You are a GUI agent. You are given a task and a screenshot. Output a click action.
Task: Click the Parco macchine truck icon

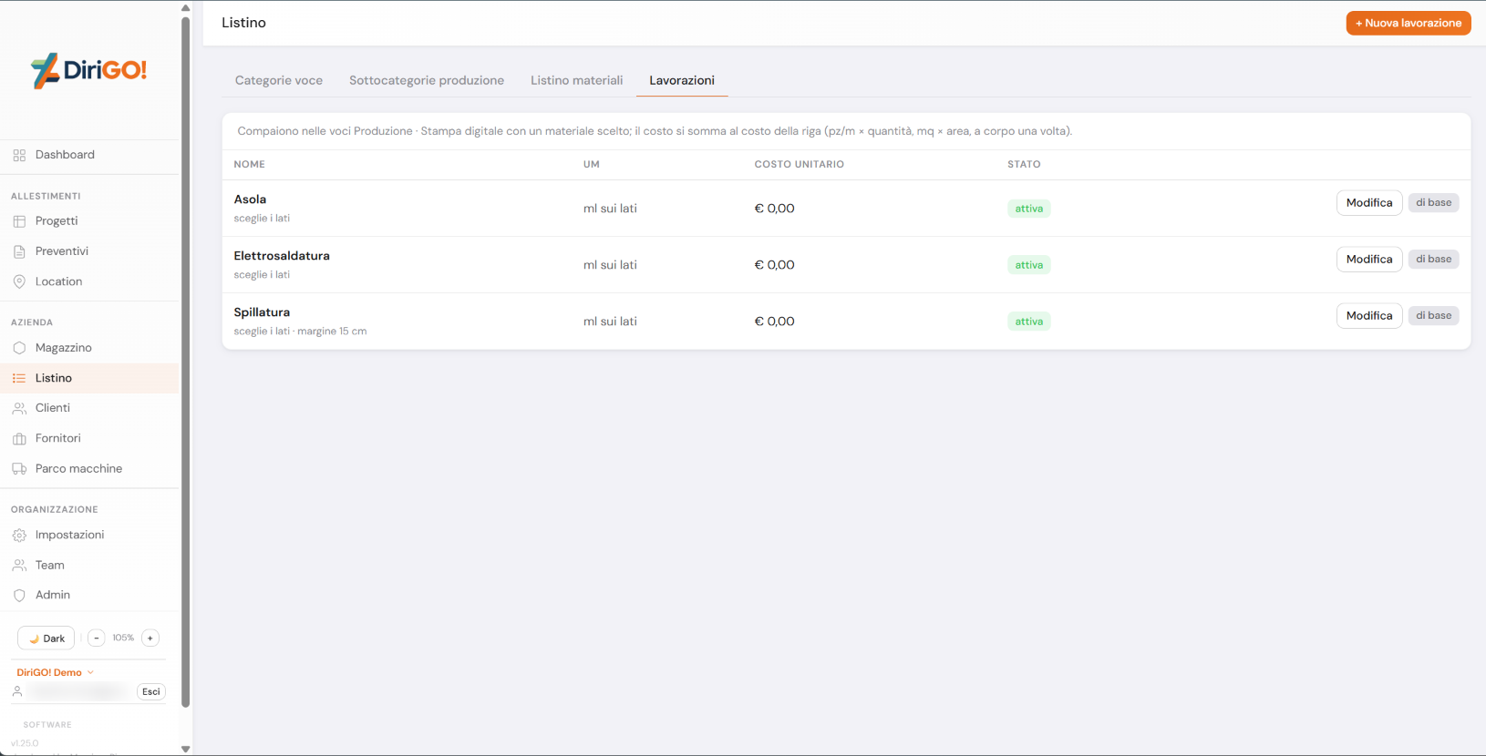[x=19, y=469]
